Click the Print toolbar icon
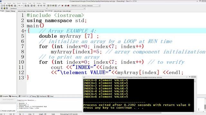206x115 pixels. 15,6
